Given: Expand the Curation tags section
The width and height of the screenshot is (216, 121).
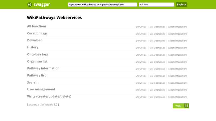Looking at the screenshot, I should [x=37, y=33].
